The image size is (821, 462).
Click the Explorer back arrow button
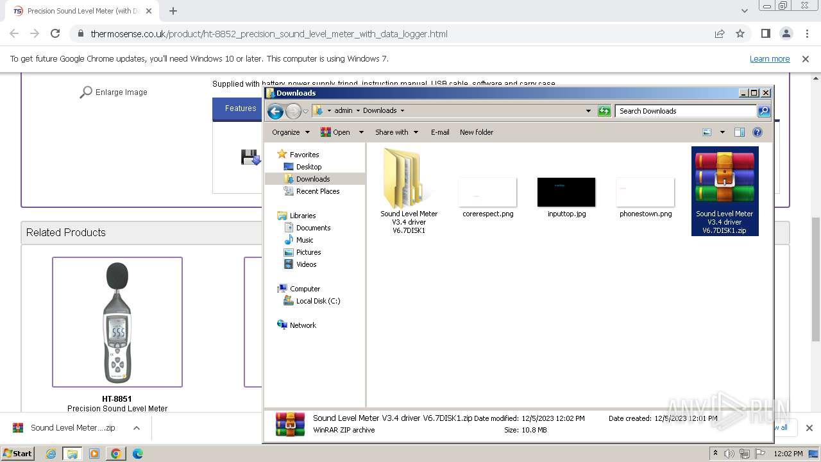coord(276,111)
